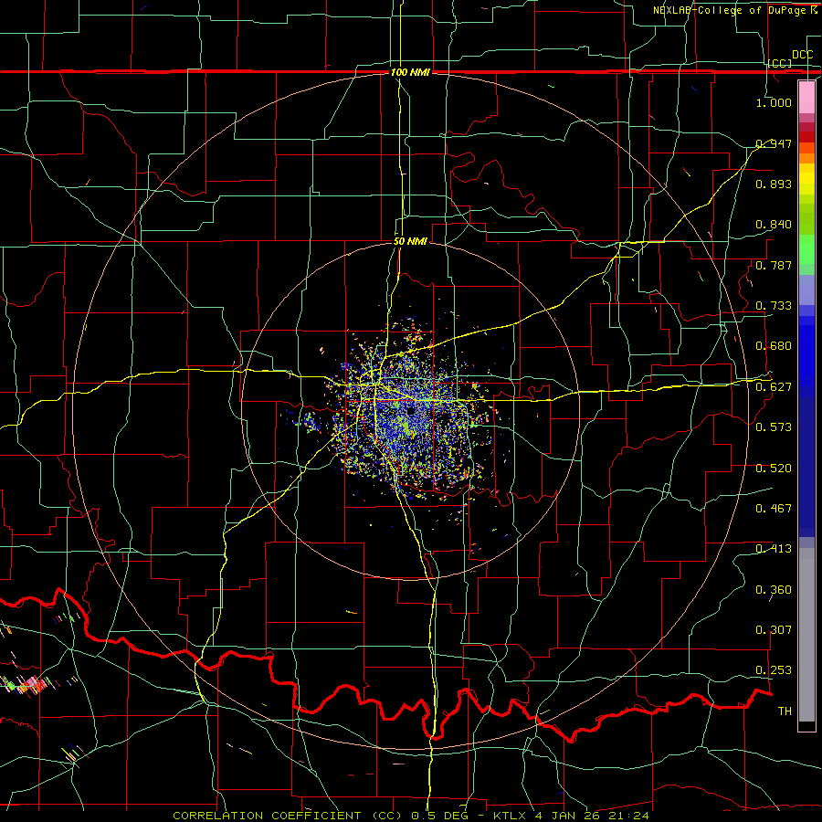
Task: Click the 0.787 scale value
Action: pos(774,265)
